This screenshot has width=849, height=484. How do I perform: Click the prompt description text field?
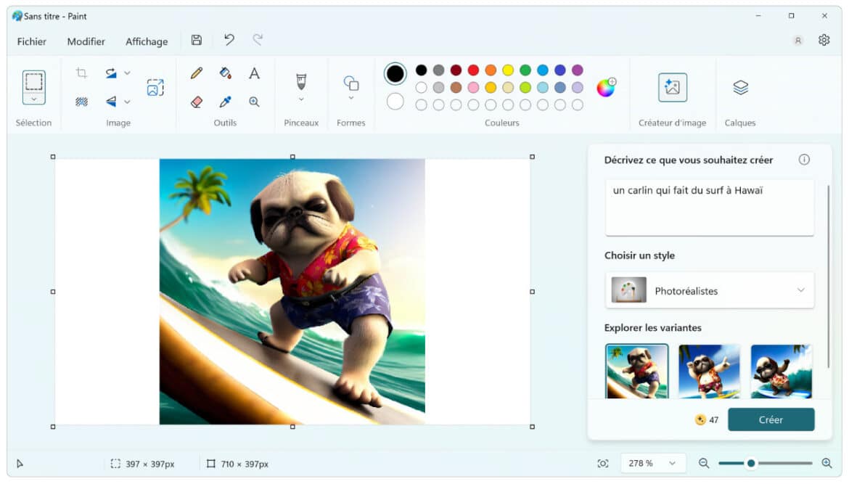tap(709, 208)
